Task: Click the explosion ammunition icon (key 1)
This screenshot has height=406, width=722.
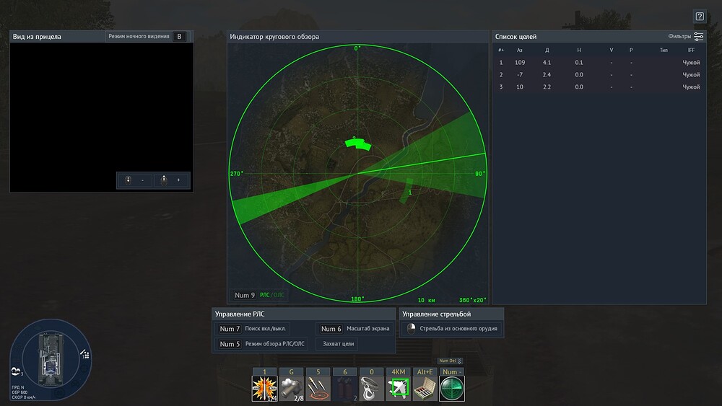Action: pyautogui.click(x=264, y=389)
